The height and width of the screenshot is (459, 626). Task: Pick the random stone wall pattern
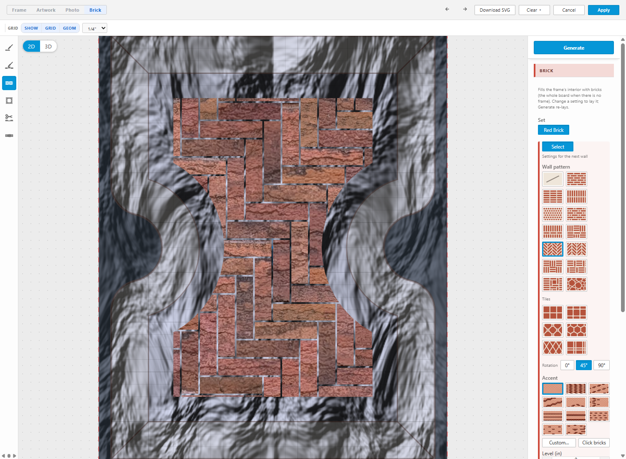577,284
